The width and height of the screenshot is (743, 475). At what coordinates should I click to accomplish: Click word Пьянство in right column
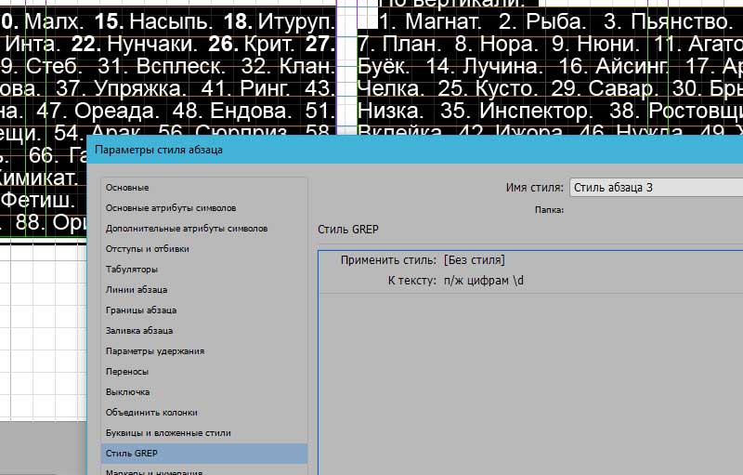coord(678,21)
